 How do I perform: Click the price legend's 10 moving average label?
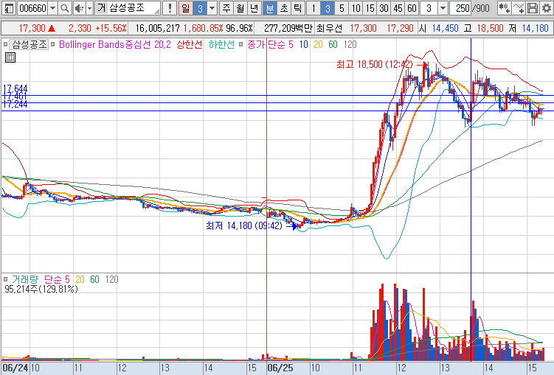click(303, 44)
